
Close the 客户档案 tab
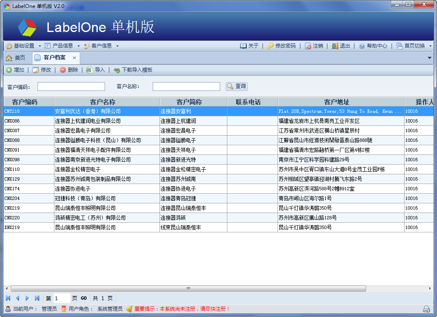[74, 58]
